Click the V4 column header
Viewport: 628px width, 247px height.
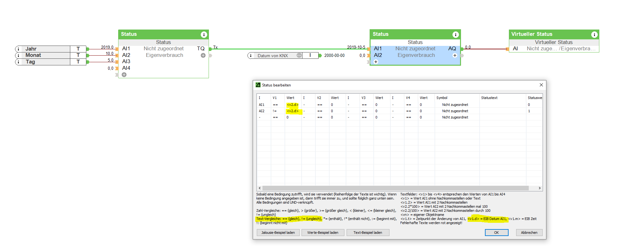click(408, 98)
